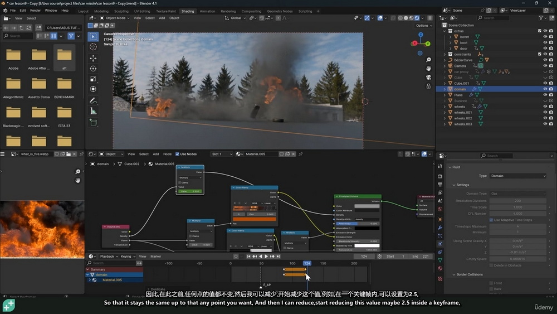Hide the Camera object in the outliner
The height and width of the screenshot is (314, 557).
coord(545,66)
